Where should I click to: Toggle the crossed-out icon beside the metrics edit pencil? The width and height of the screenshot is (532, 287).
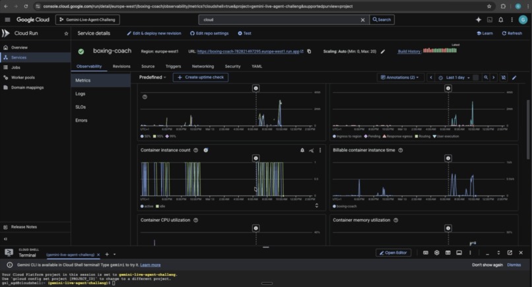(504, 78)
